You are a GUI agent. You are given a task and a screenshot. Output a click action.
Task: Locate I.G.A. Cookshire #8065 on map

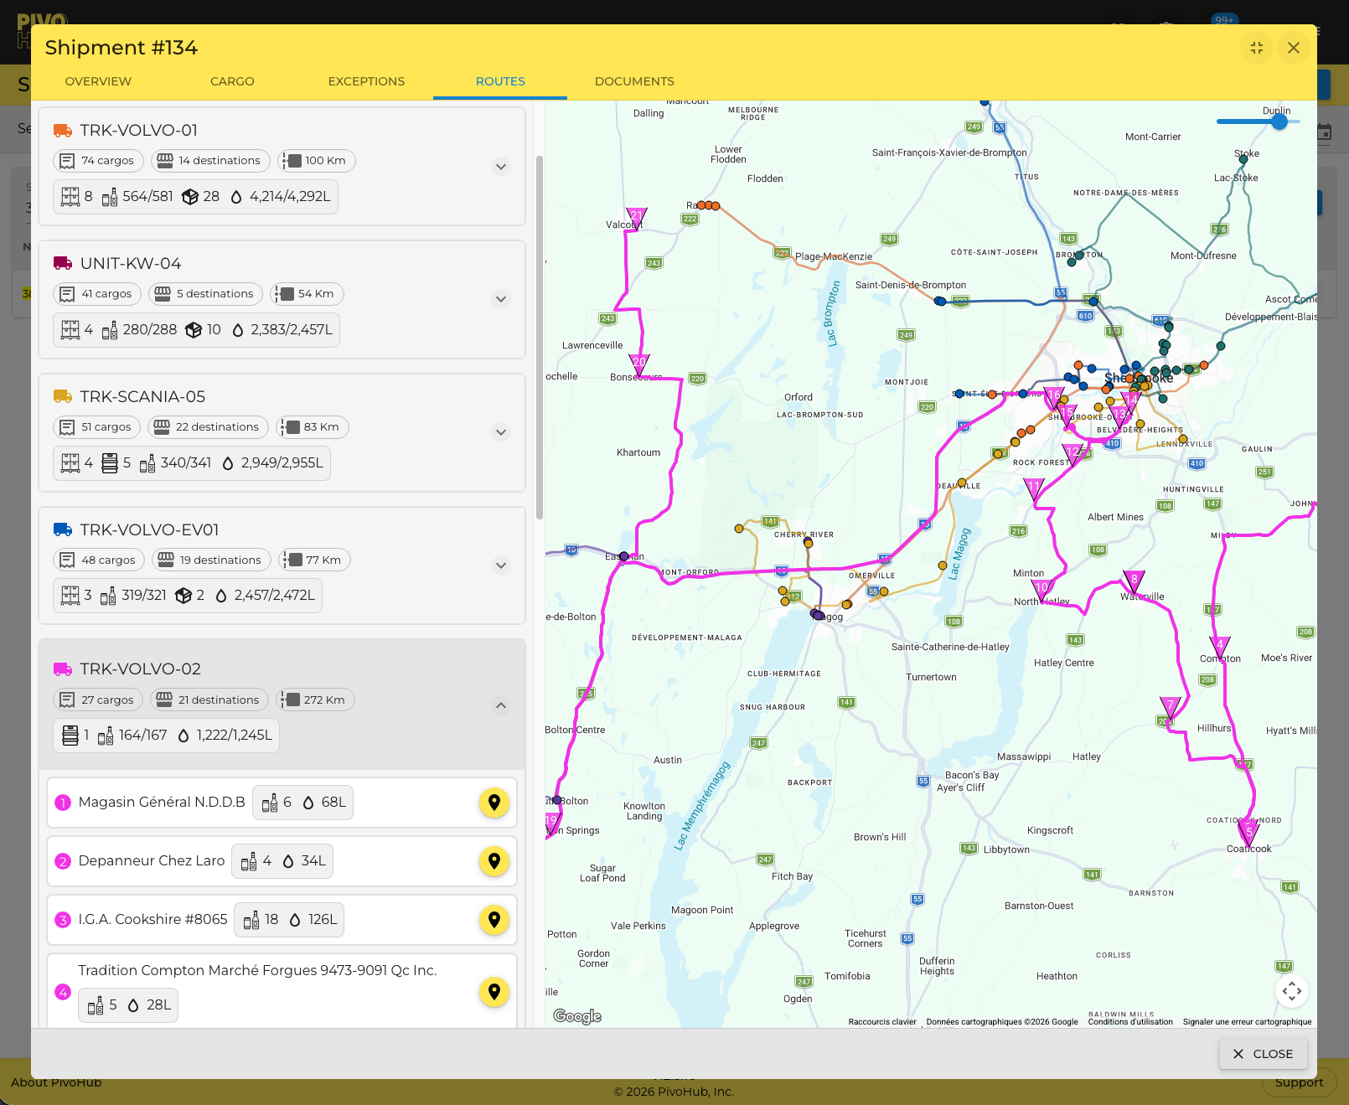point(494,920)
